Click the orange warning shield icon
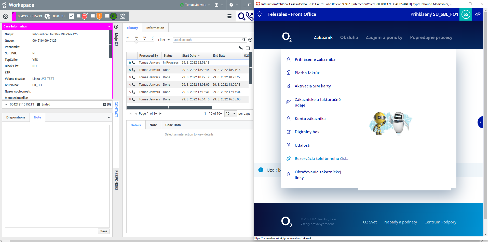The height and width of the screenshot is (242, 489). (99, 16)
